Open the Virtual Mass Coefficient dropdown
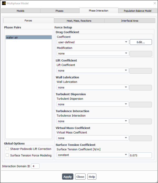The width and height of the screenshot is (158, 183). [93, 138]
